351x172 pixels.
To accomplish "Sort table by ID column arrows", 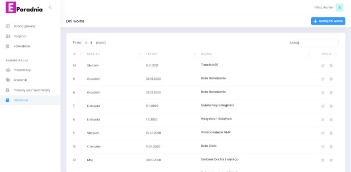I will pyautogui.click(x=81, y=54).
